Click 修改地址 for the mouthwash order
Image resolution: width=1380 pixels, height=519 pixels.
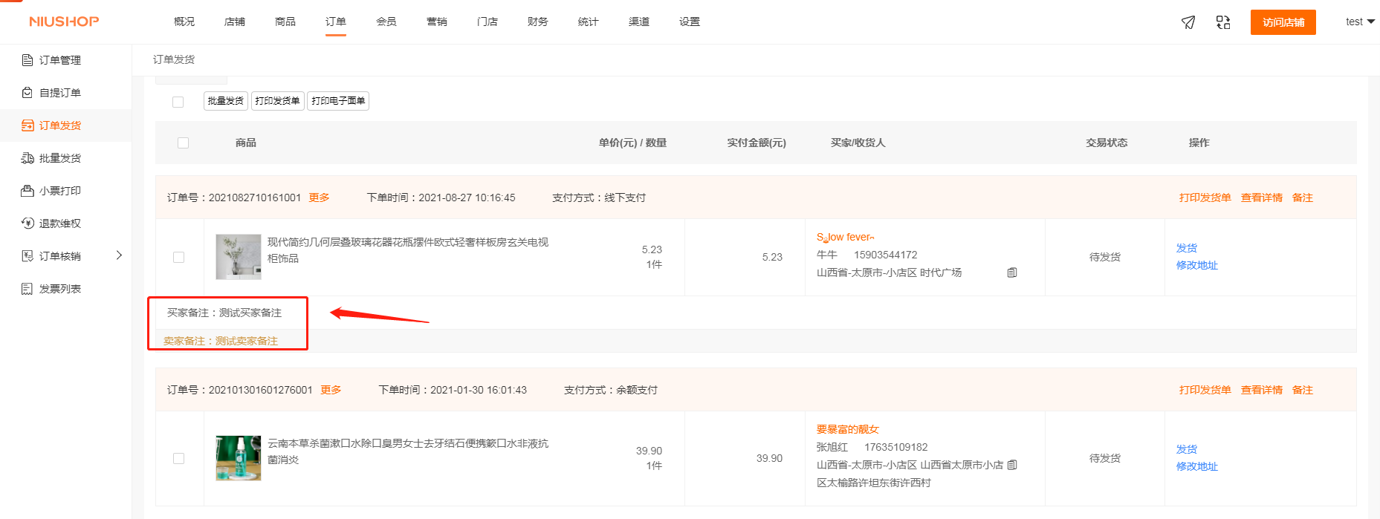point(1197,466)
